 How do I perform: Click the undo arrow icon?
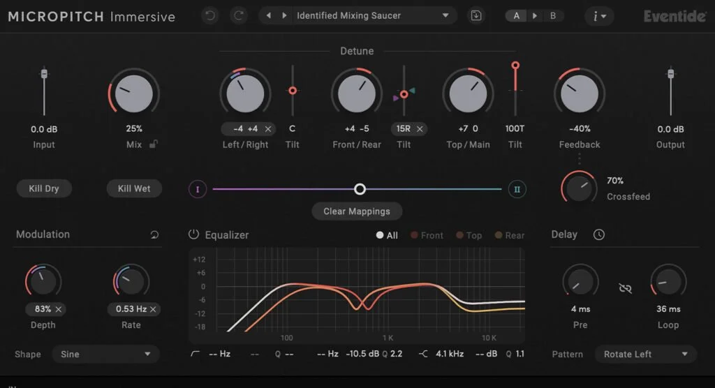pyautogui.click(x=209, y=16)
